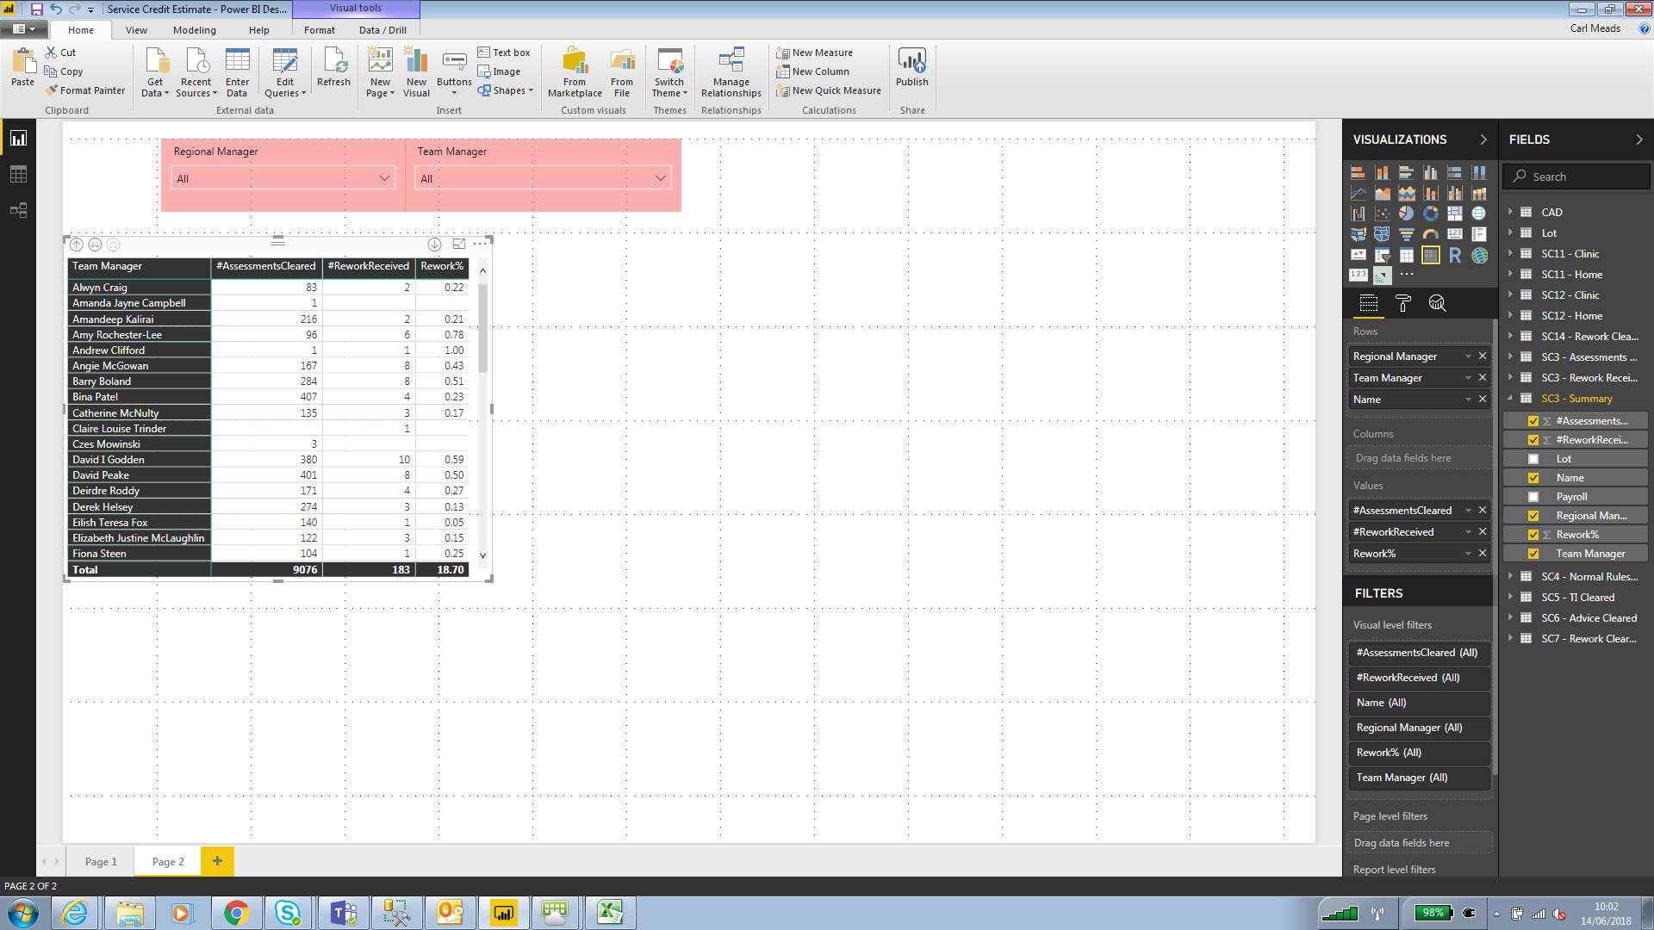Uncheck the #ReworkRecei... field checkbox
The image size is (1654, 930).
1533,440
